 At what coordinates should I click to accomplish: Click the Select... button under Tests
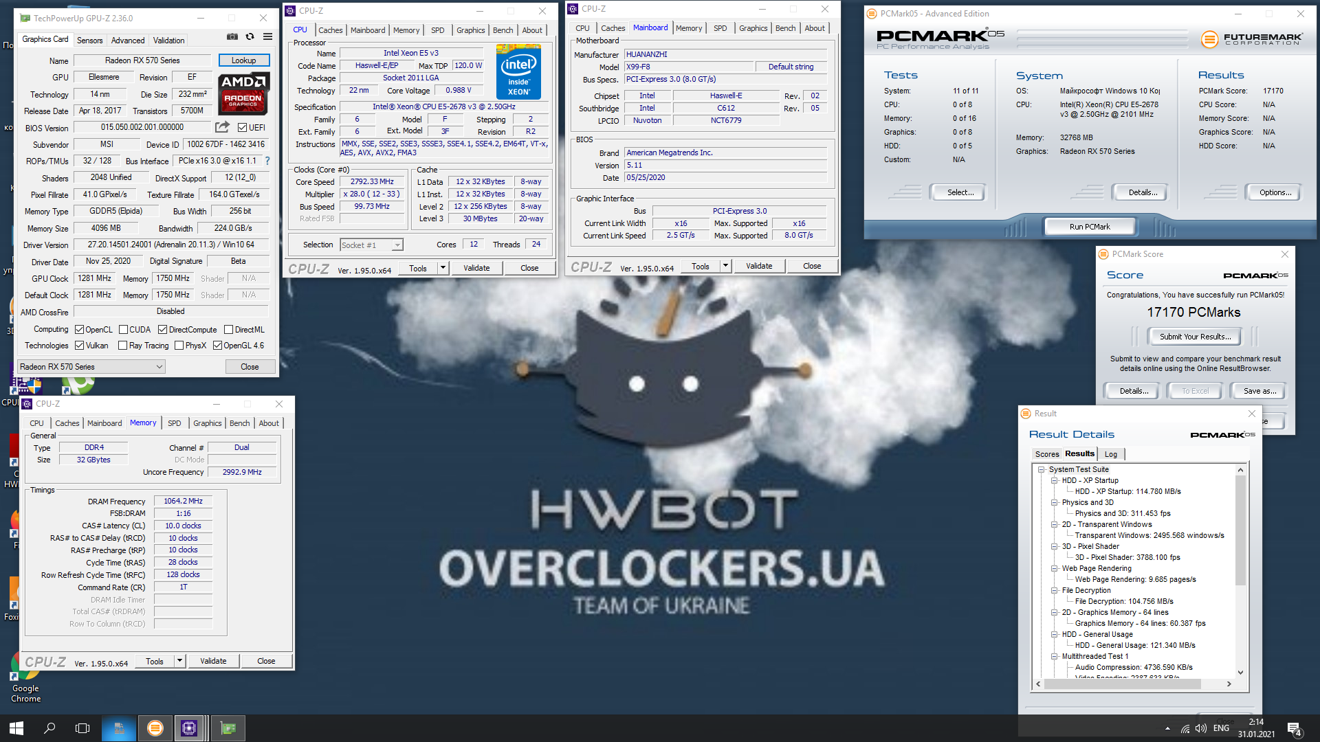(x=960, y=192)
